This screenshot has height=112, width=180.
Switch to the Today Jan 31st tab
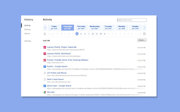[54, 27]
